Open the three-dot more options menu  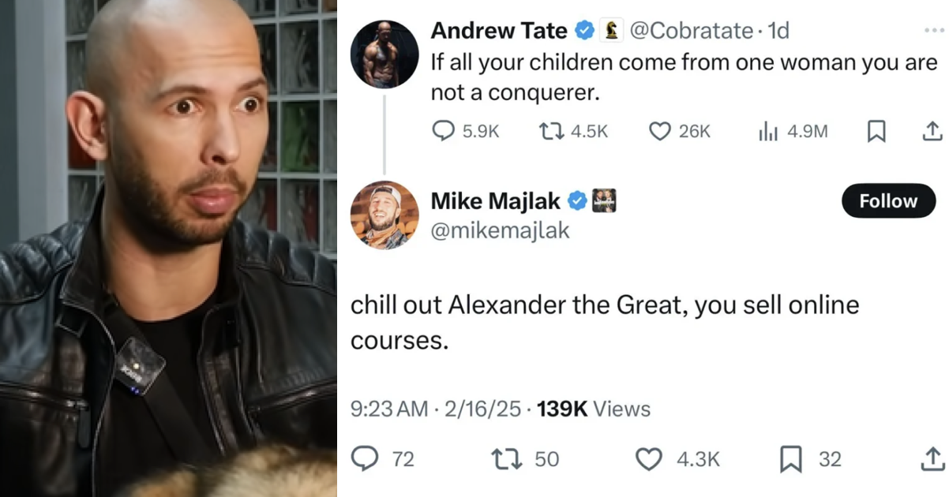933,29
